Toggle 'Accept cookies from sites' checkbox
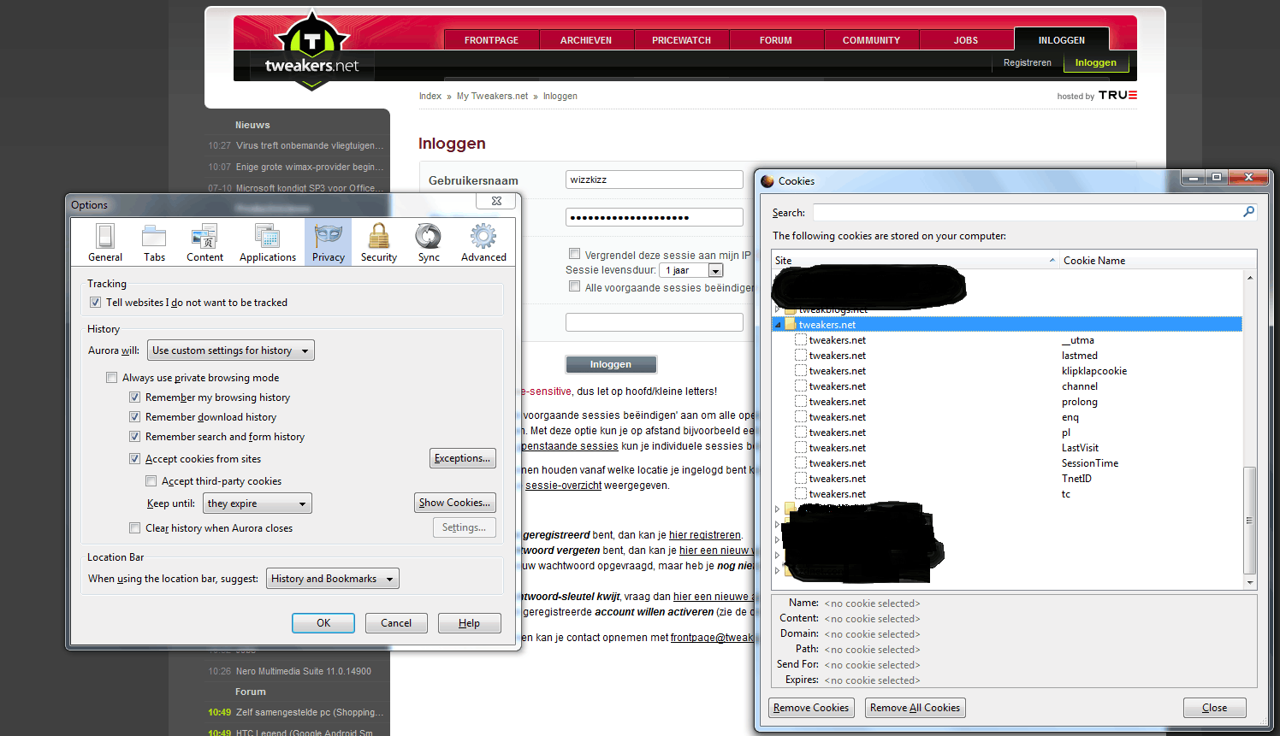The width and height of the screenshot is (1280, 736). (134, 459)
